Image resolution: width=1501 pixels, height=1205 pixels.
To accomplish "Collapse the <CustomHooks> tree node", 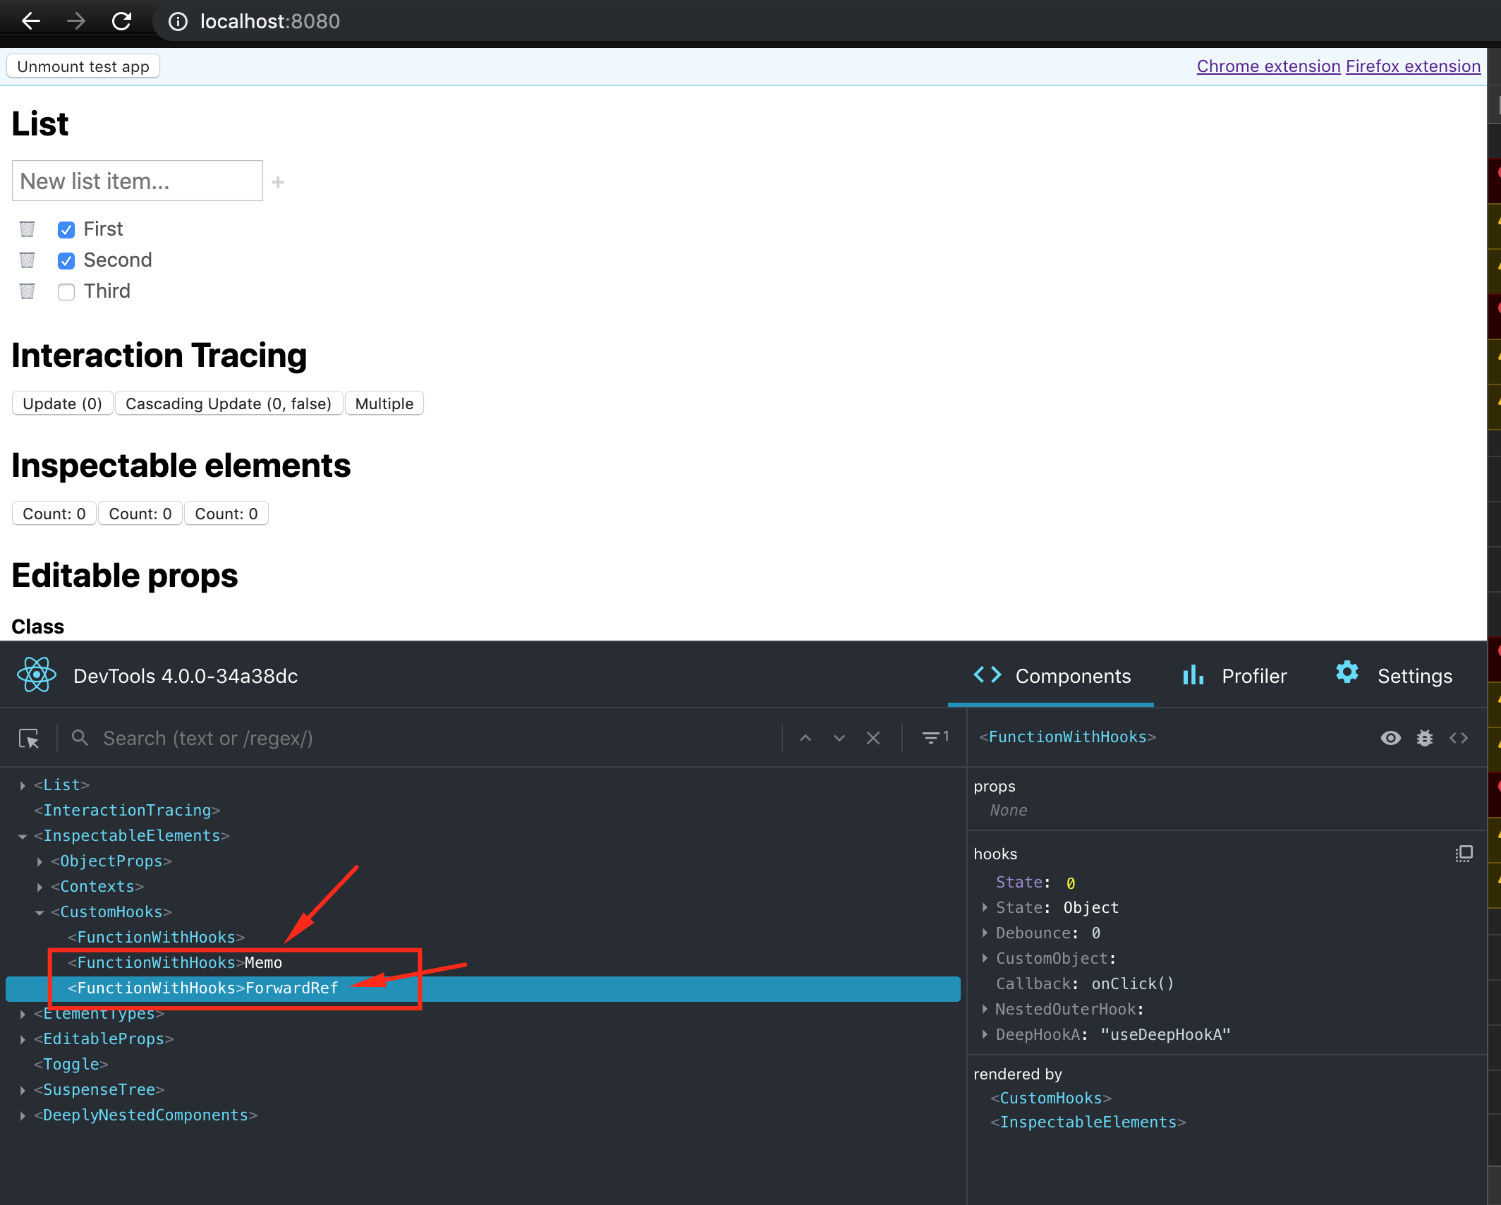I will tap(39, 912).
